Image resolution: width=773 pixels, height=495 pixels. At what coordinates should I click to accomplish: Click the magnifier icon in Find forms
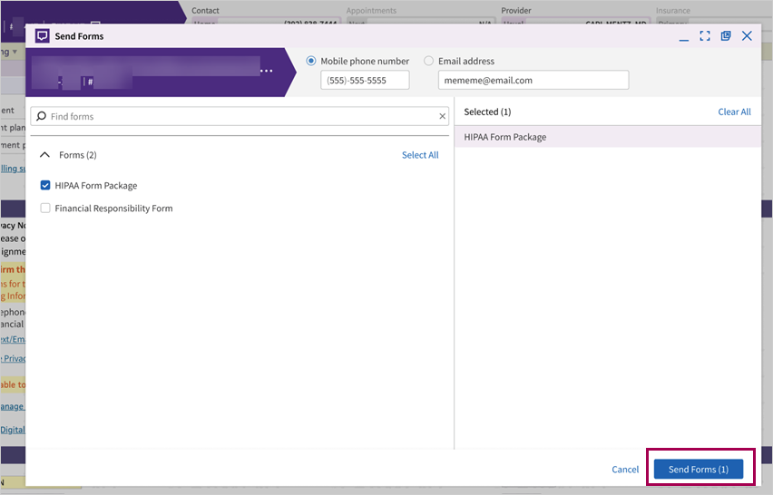click(41, 117)
